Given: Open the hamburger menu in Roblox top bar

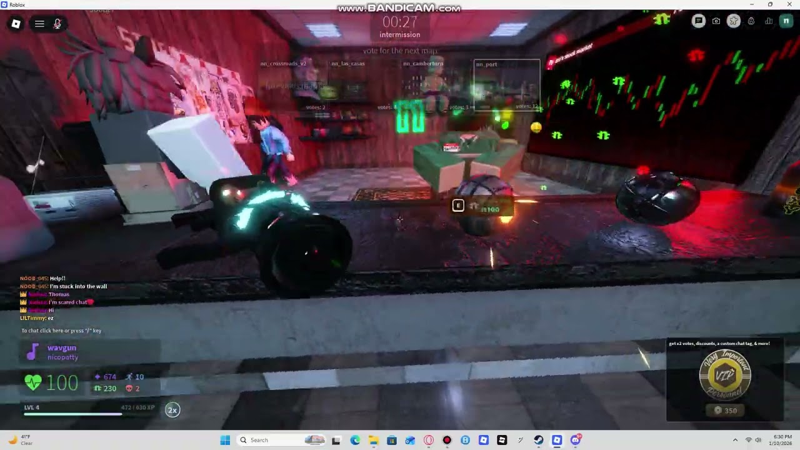Looking at the screenshot, I should [x=39, y=24].
